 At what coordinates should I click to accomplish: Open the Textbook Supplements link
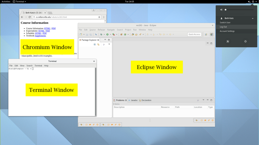pos(40,36)
